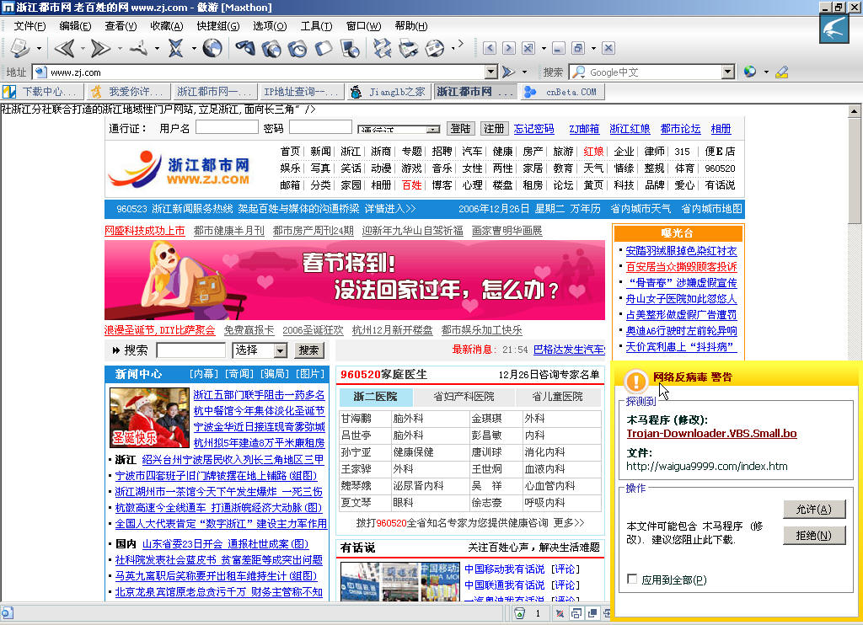Open the 工具(T) menu

pos(317,26)
